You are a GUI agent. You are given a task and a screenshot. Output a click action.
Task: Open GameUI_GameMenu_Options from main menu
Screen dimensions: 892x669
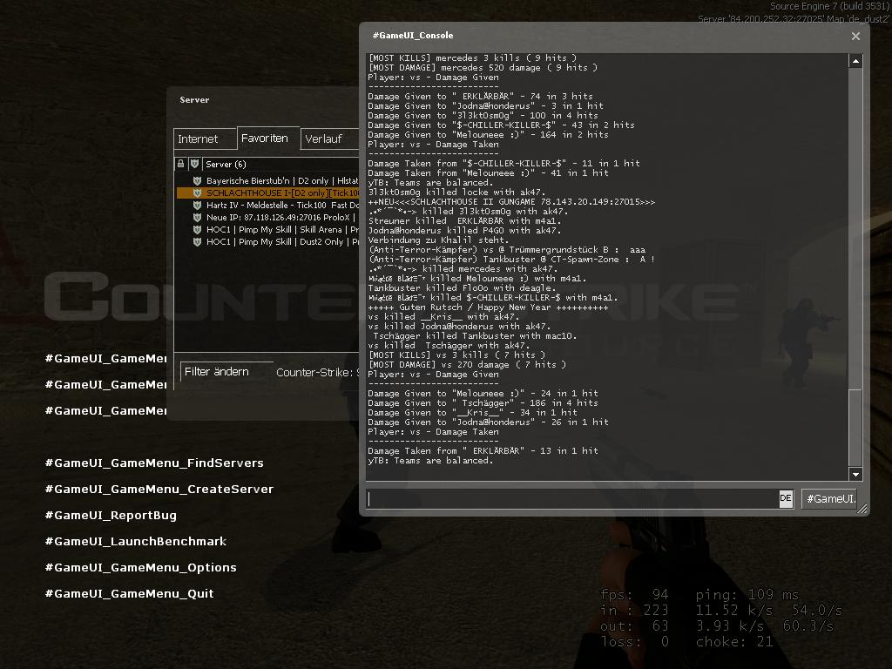point(141,567)
